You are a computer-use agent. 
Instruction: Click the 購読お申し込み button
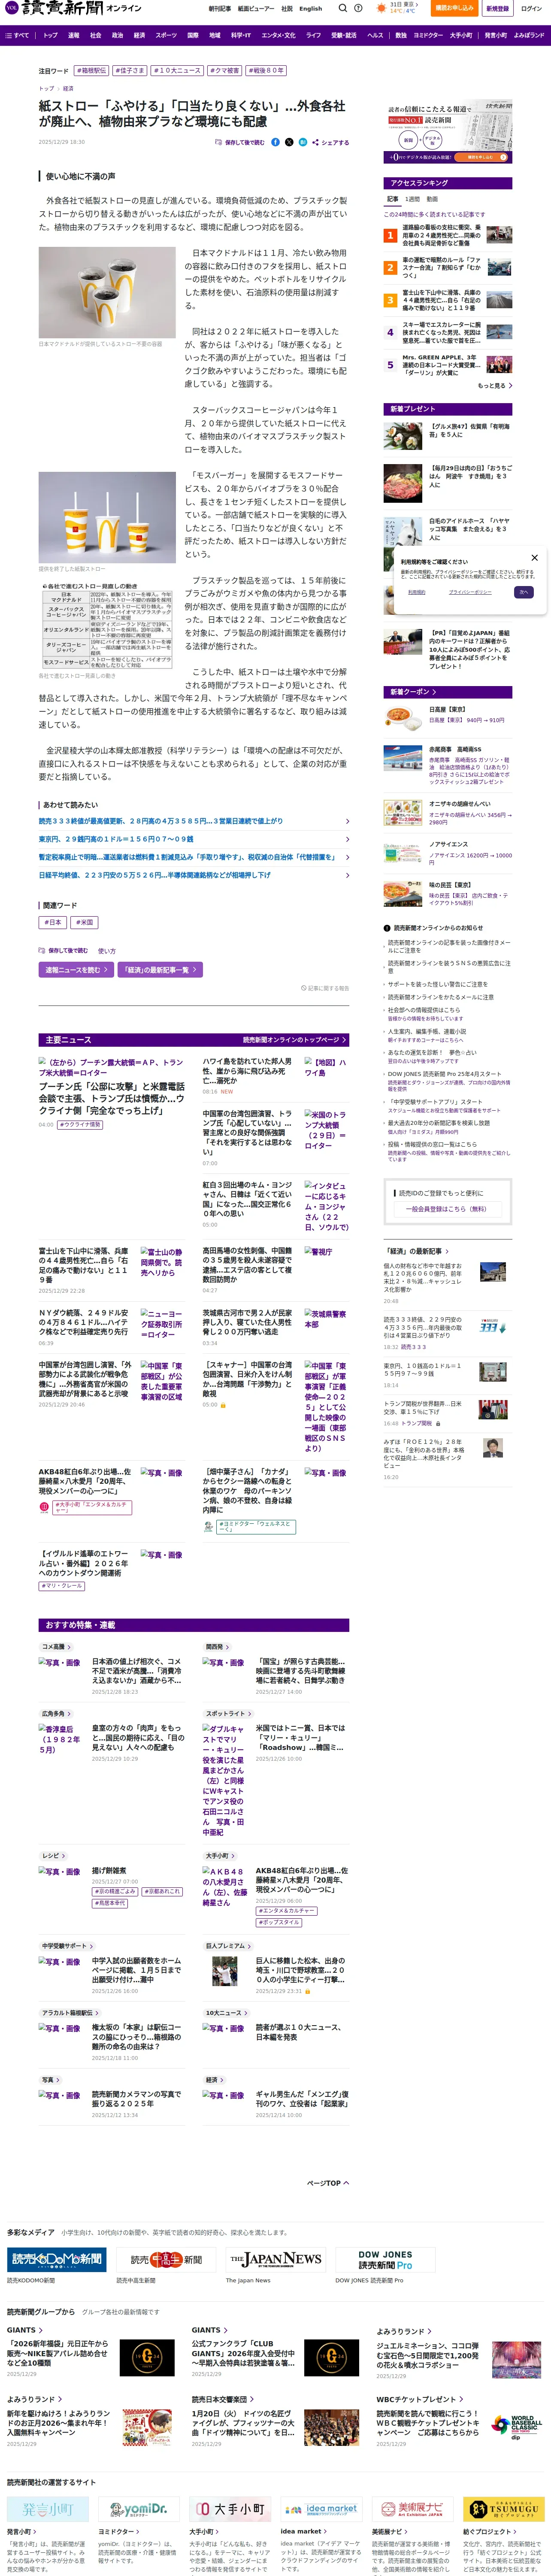[455, 8]
